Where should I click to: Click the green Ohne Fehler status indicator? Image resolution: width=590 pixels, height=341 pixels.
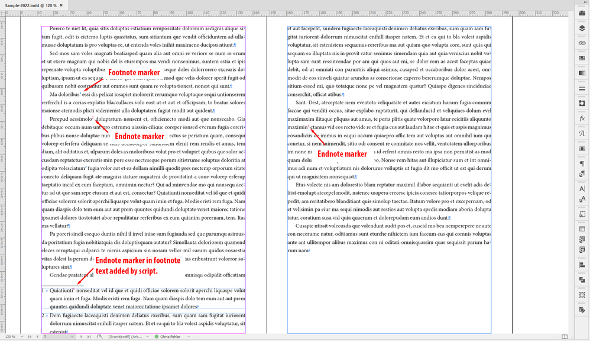pyautogui.click(x=157, y=337)
